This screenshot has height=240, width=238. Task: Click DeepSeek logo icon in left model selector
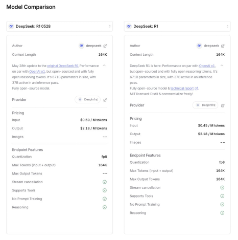11,26
